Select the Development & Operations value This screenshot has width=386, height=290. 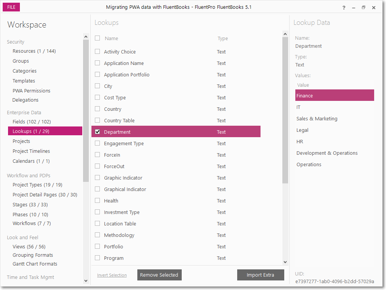coord(327,153)
